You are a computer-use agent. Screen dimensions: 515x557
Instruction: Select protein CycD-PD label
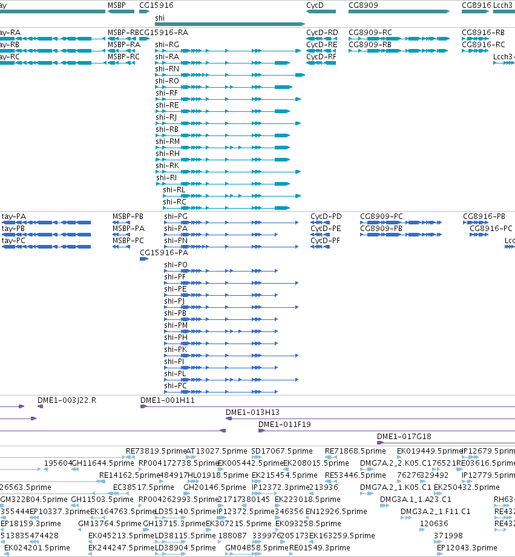pos(326,217)
